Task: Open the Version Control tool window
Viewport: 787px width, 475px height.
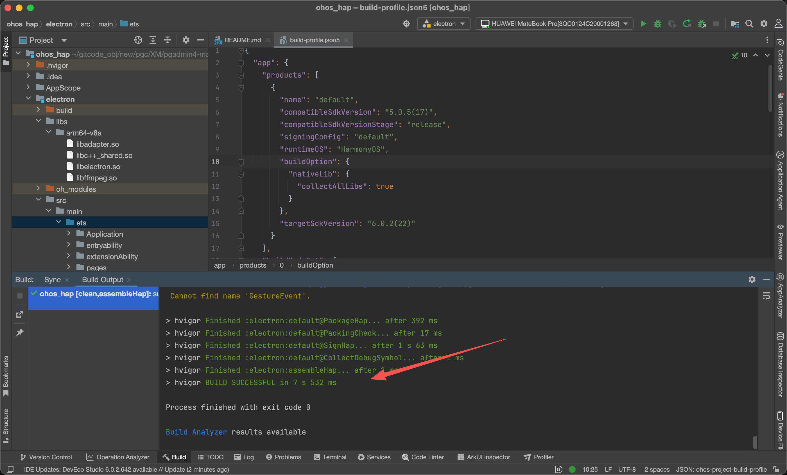Action: (46, 457)
